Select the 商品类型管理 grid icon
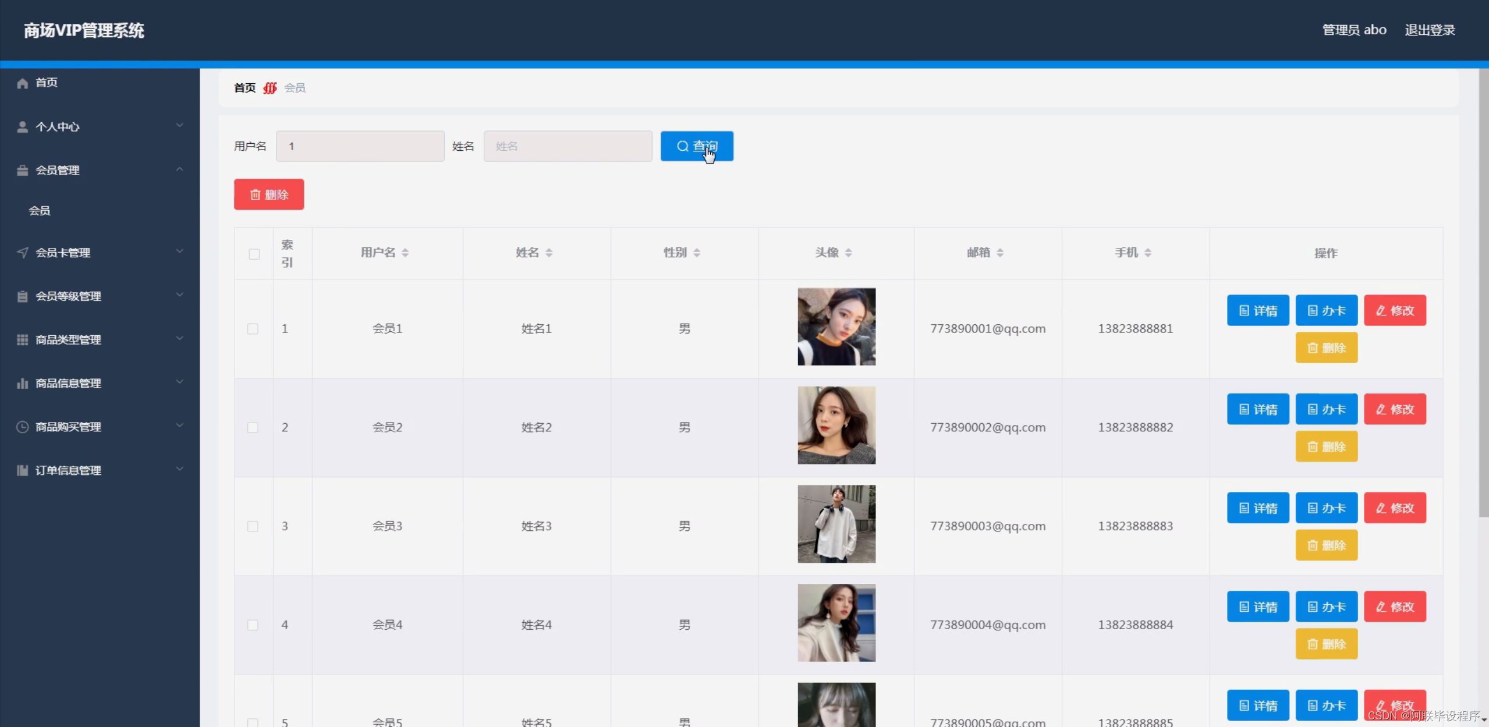This screenshot has width=1489, height=727. pos(22,339)
